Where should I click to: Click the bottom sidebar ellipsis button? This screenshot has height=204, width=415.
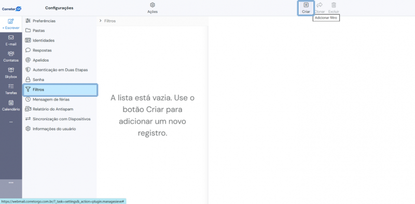[11, 183]
